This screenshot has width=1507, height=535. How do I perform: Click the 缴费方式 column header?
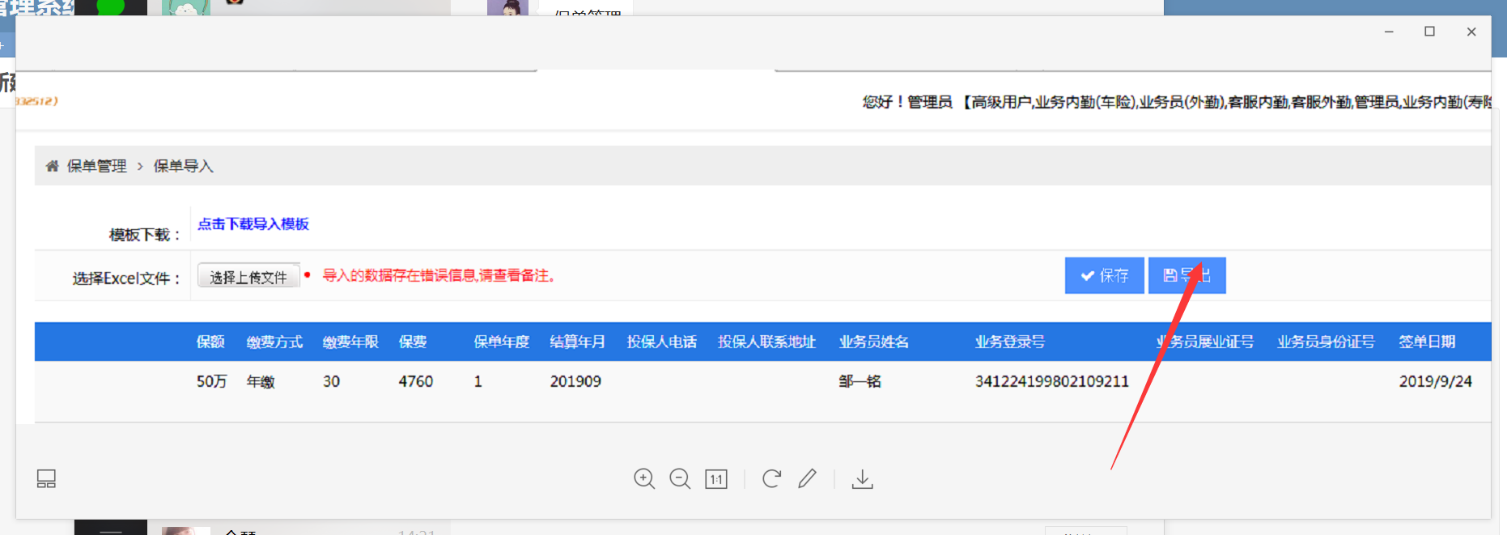(x=274, y=342)
